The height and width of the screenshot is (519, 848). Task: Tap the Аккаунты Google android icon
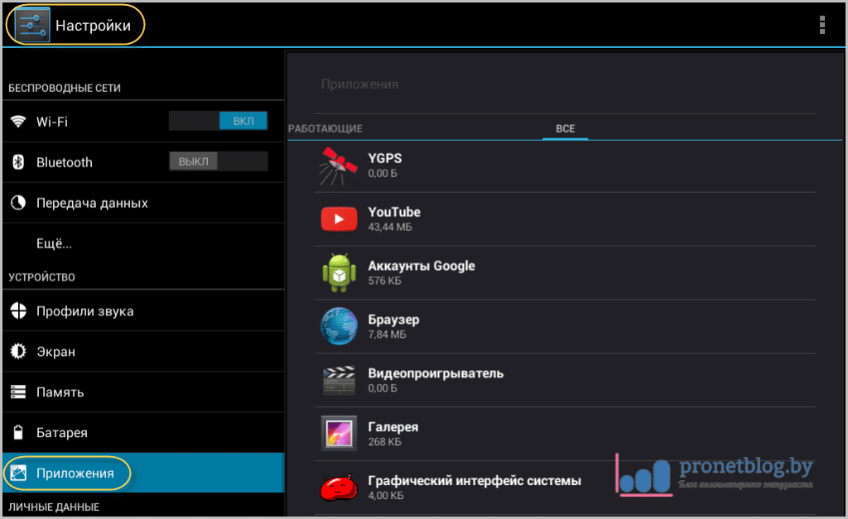click(338, 273)
